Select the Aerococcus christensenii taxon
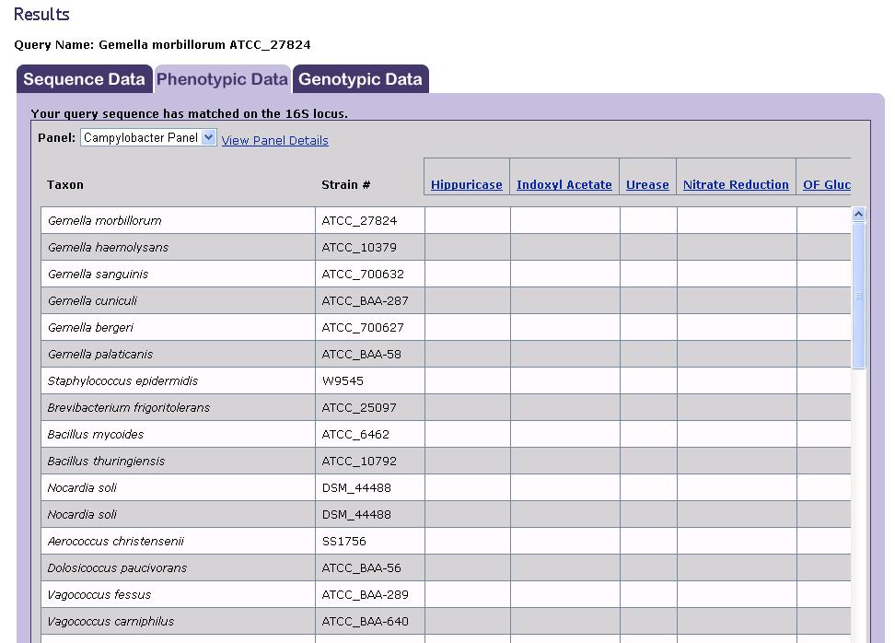Screen dimensions: 895x643 (115, 542)
